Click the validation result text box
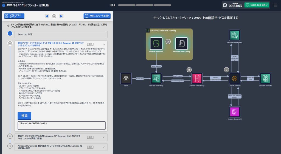Image resolution: width=281 pixels, height=154 pixels. coord(61,125)
